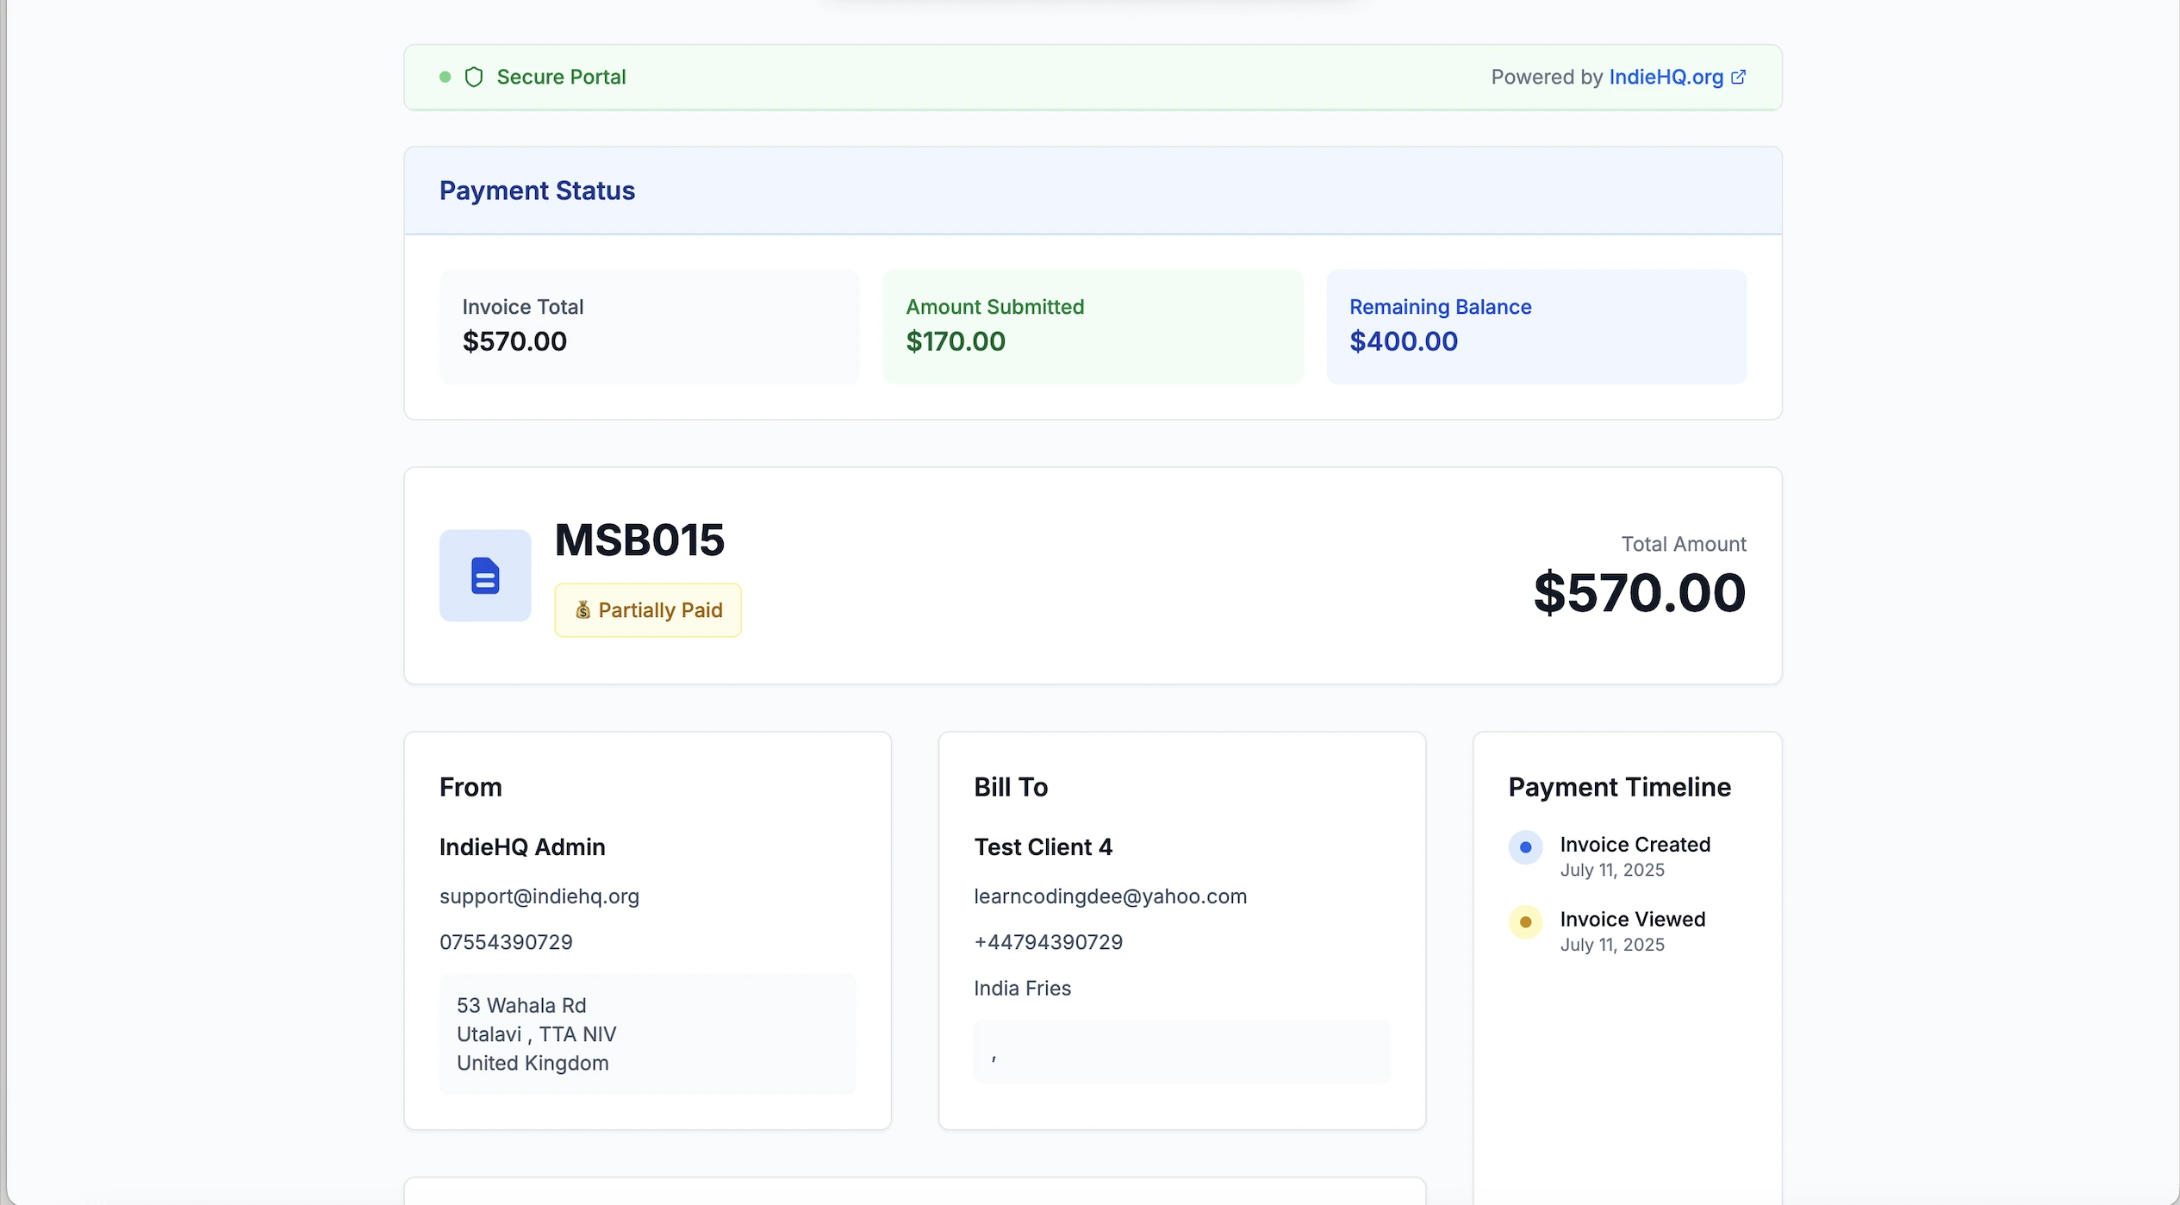The width and height of the screenshot is (2180, 1205).
Task: Click the green status dot beside Secure Portal
Action: pos(445,77)
